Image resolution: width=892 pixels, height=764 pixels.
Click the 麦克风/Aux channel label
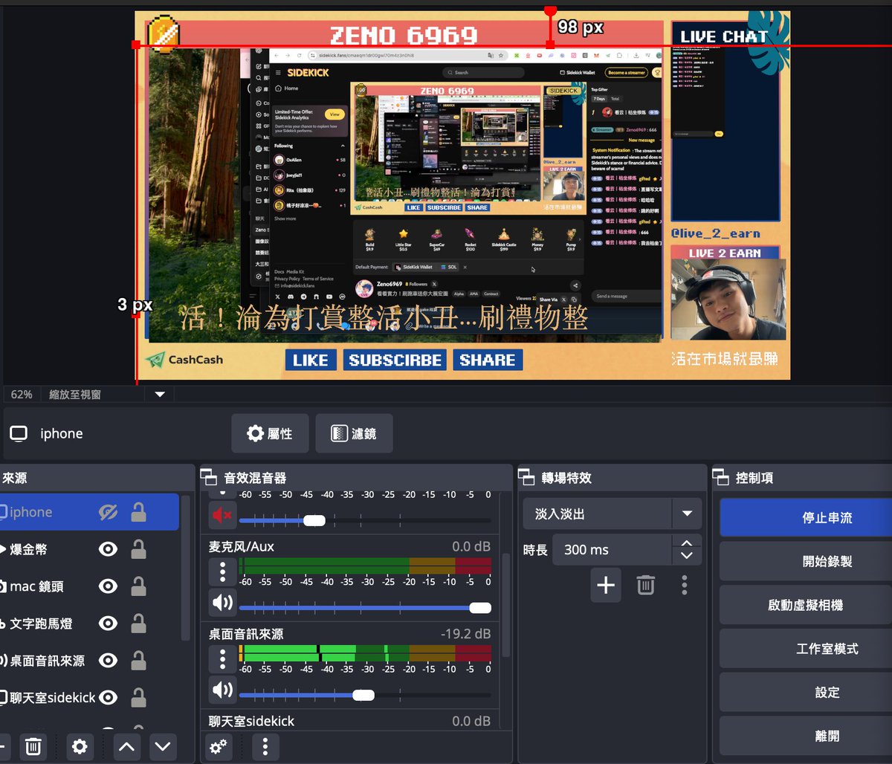pyautogui.click(x=242, y=546)
